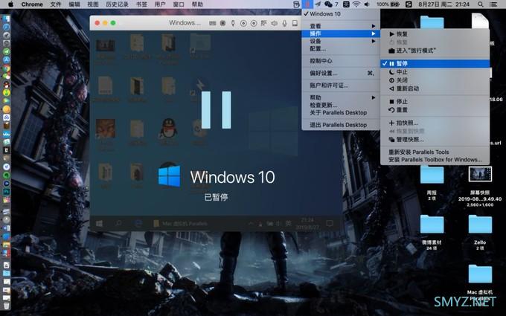Screen dimensions: 506x316
Task: Open the 编辑 menu
Action: [x=74, y=4]
